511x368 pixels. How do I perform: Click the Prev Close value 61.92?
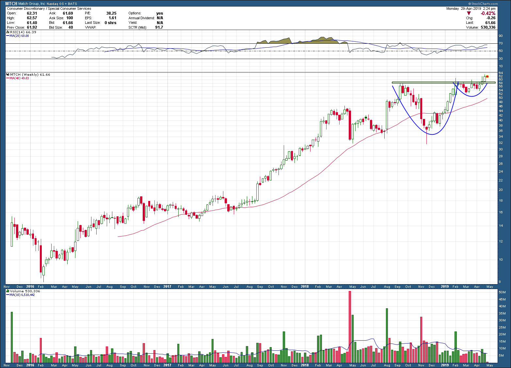(32, 27)
